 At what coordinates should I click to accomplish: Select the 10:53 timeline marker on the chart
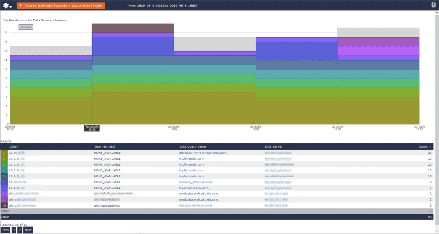[x=92, y=128]
